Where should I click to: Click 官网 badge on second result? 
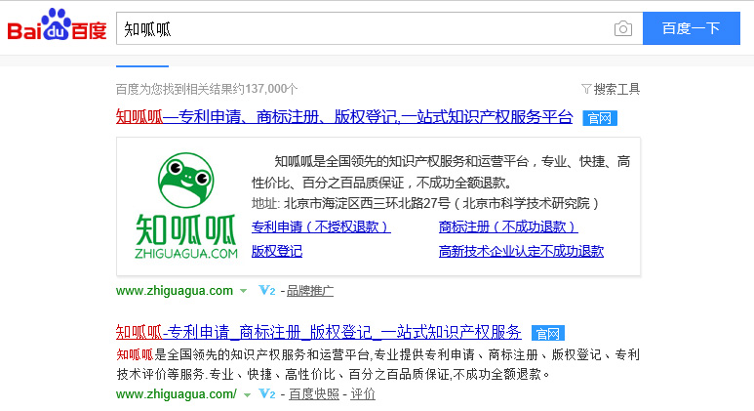coord(548,333)
